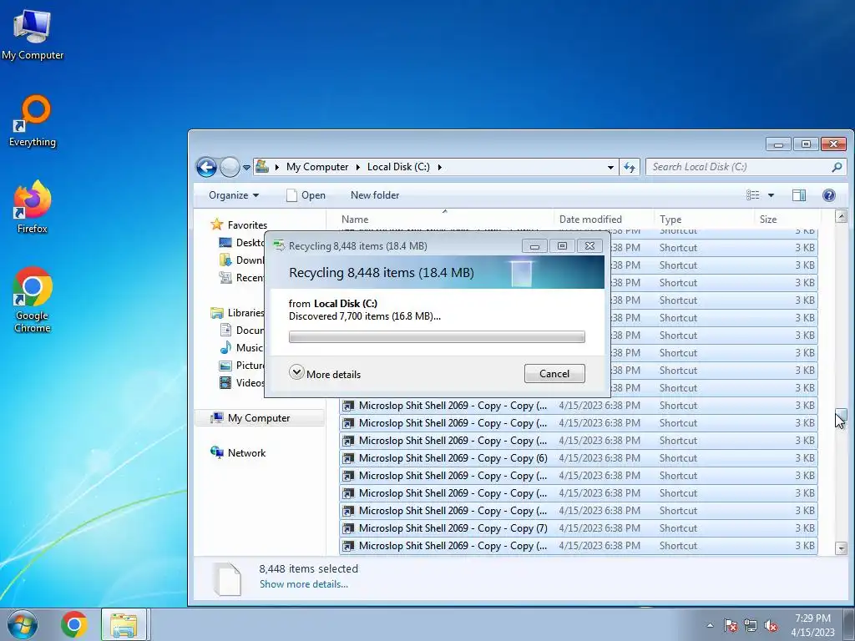This screenshot has height=641, width=855.
Task: Click Open in the Explorer toolbar
Action: point(306,195)
